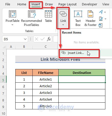
Task: Select the Article1 cell
Action: [45, 79]
